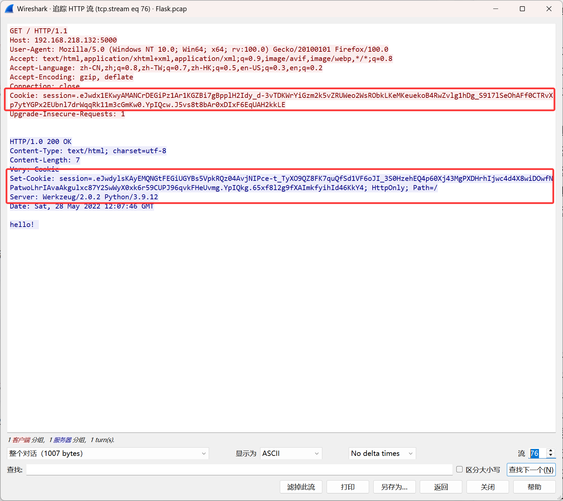This screenshot has height=501, width=563.
Task: Click the stream number field showing 76
Action: (x=537, y=453)
